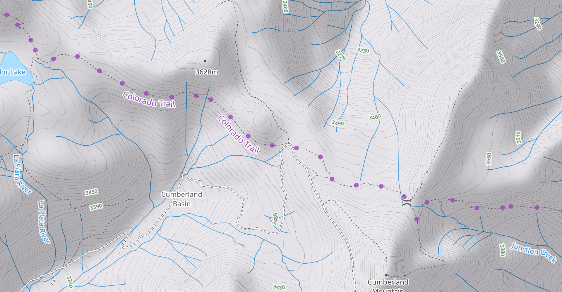The height and width of the screenshot is (292, 562).
Task: Click contour label '3390'
Action: tap(96, 207)
